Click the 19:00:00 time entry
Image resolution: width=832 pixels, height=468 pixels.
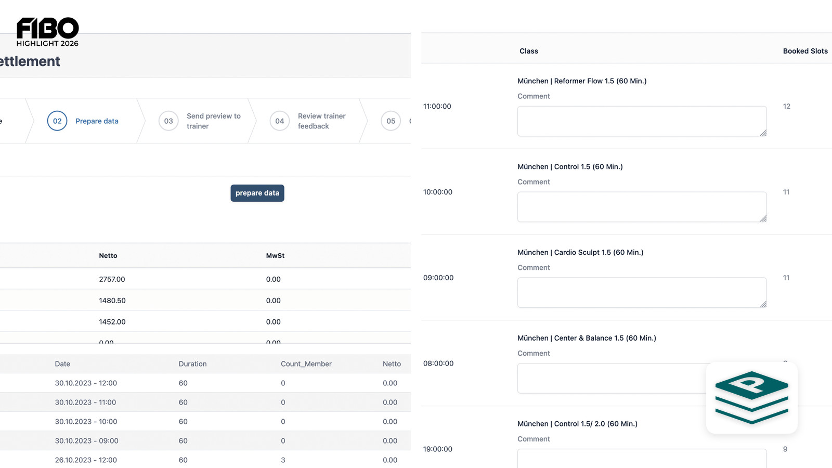(438, 449)
